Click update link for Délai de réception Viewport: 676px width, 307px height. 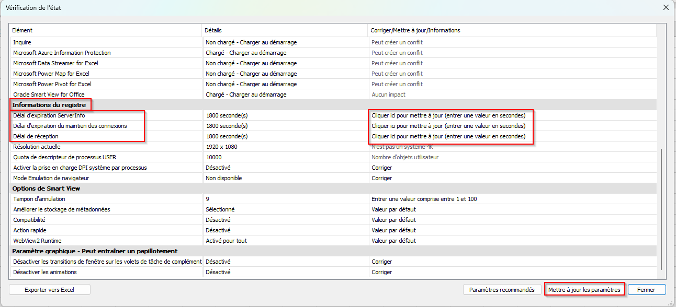click(448, 136)
